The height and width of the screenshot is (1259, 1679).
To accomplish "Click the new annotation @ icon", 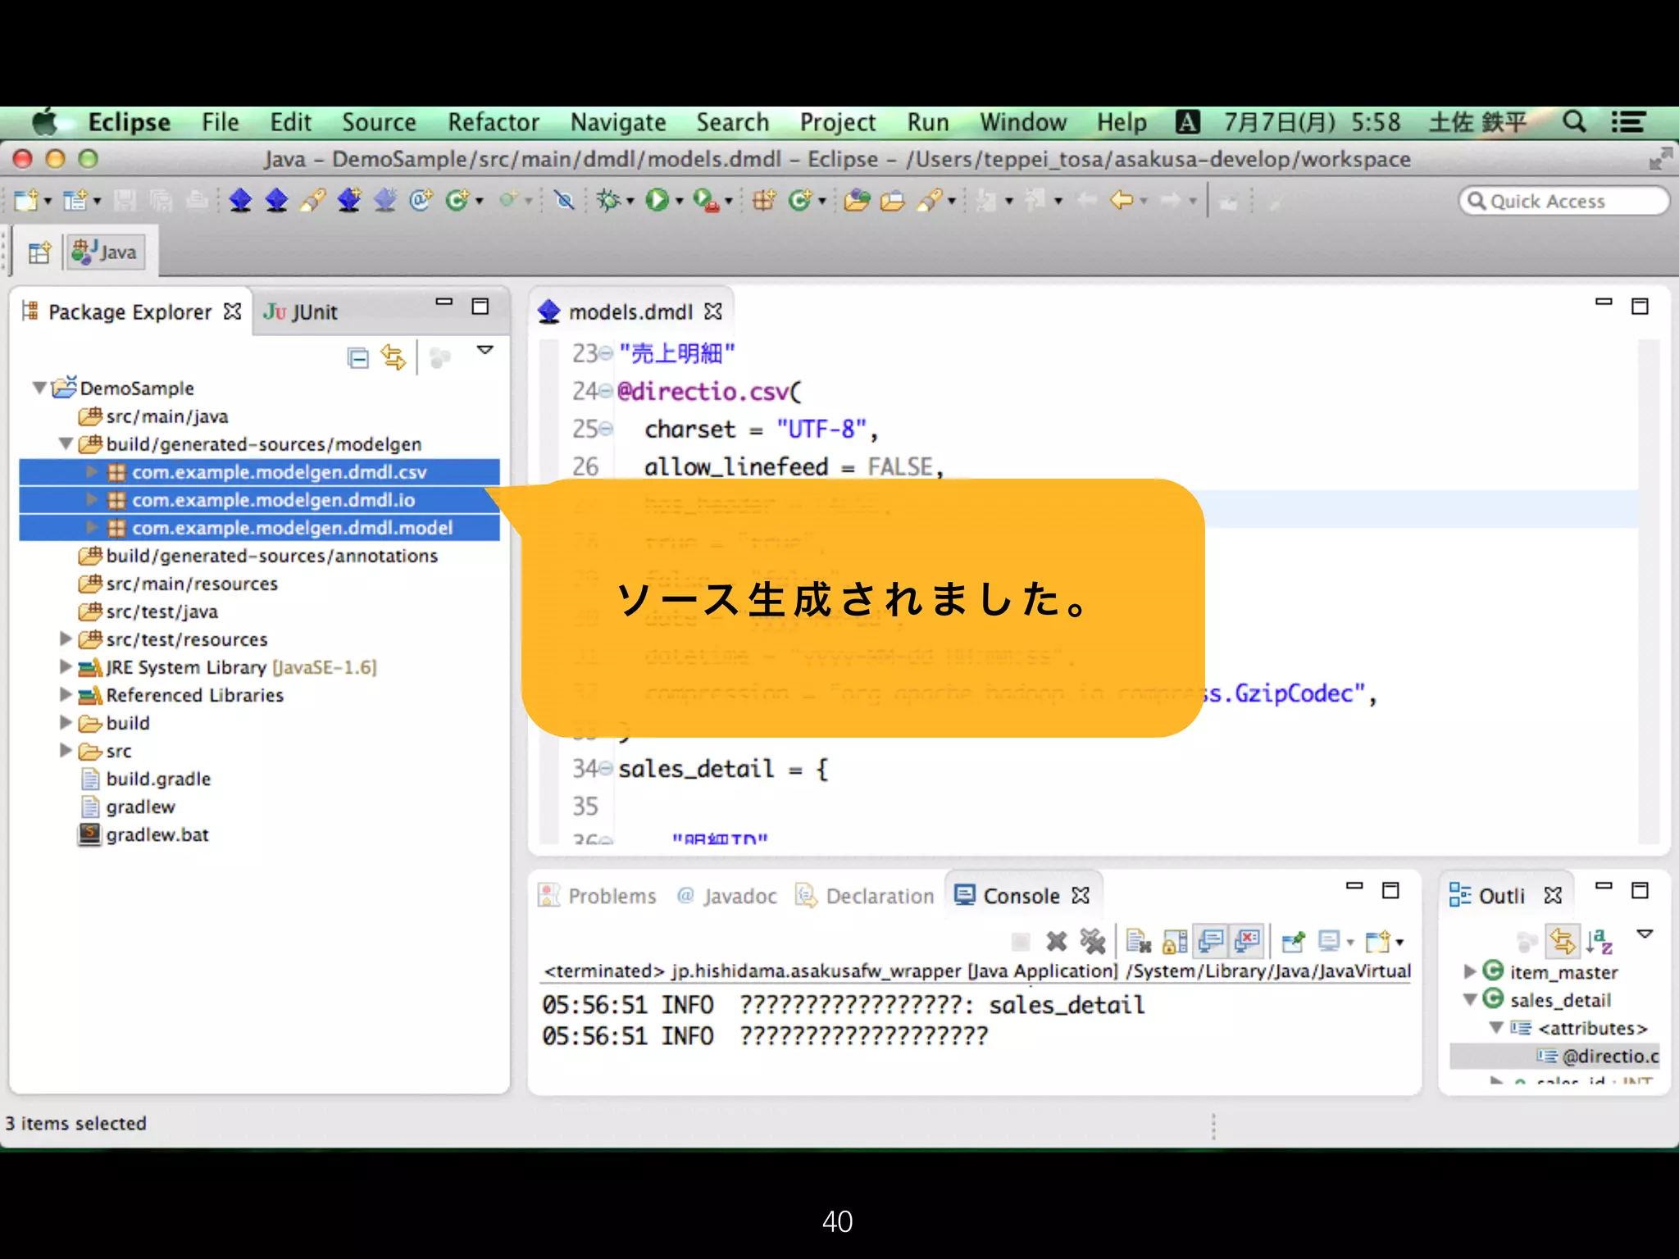I will click(421, 200).
